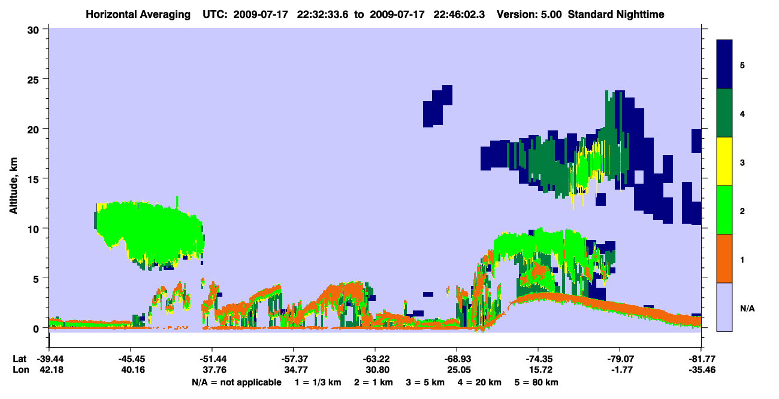Image resolution: width=779 pixels, height=399 pixels.
Task: Click the color bar label '2'
Action: (742, 211)
